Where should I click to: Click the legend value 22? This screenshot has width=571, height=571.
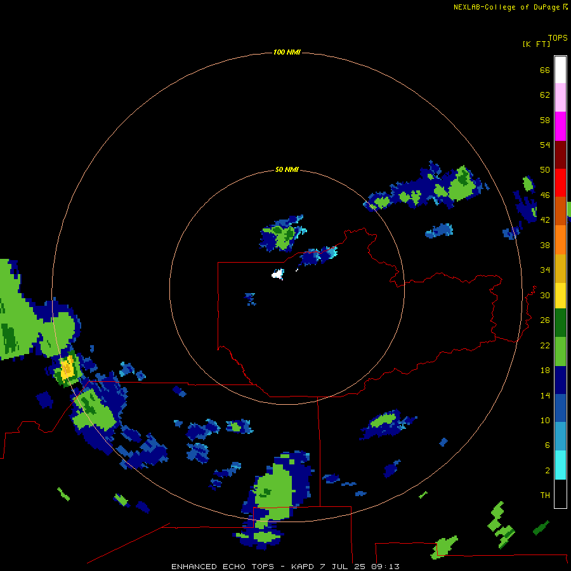pyautogui.click(x=545, y=346)
